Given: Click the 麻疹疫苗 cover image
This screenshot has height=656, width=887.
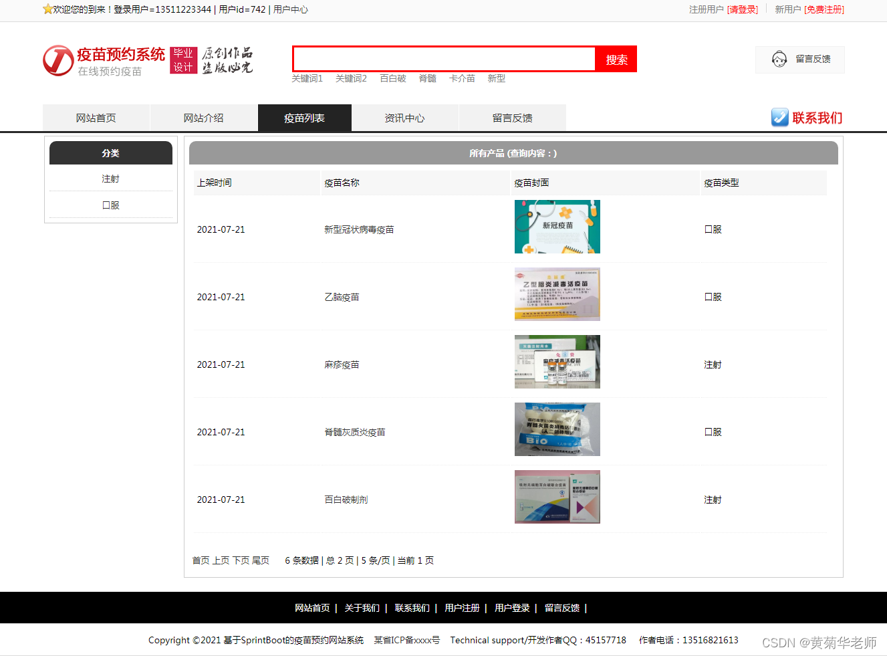Looking at the screenshot, I should tap(557, 362).
